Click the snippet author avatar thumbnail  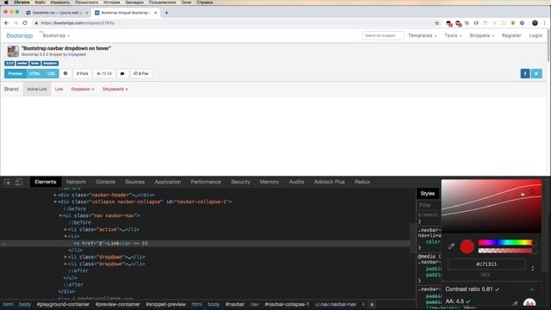point(13,52)
